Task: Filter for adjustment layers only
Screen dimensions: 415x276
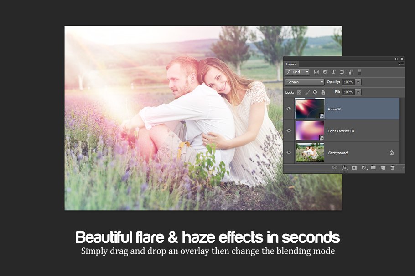Action: 325,72
